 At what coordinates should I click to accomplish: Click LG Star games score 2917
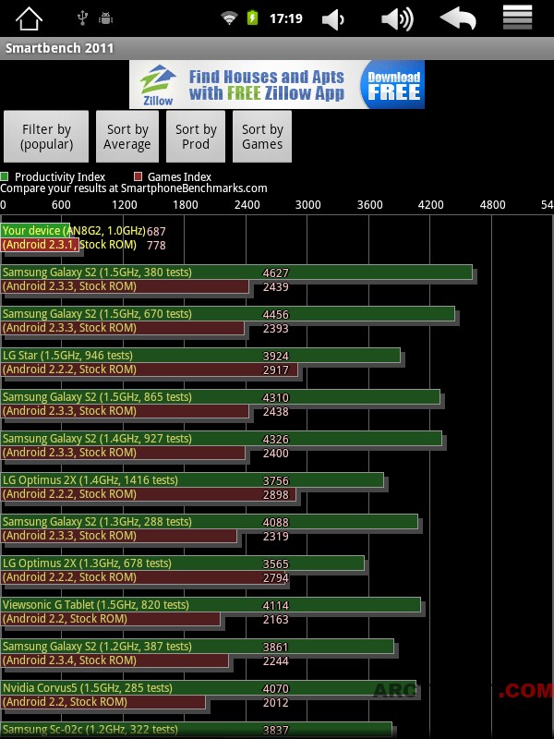point(275,370)
